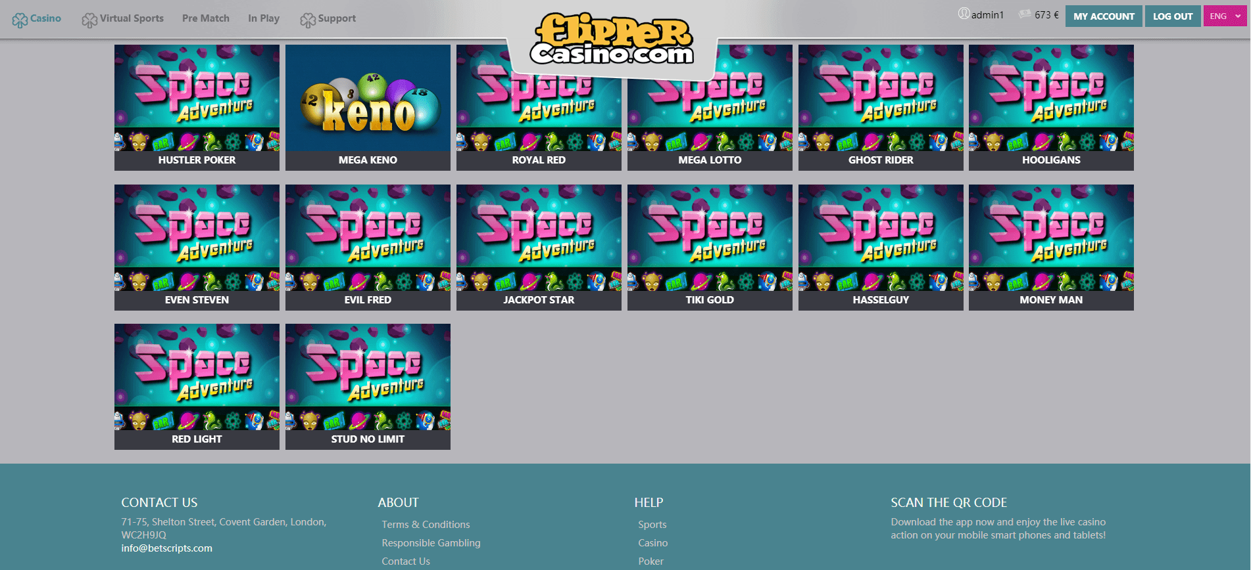The image size is (1251, 570).
Task: Click the money balance icon
Action: pyautogui.click(x=1025, y=14)
